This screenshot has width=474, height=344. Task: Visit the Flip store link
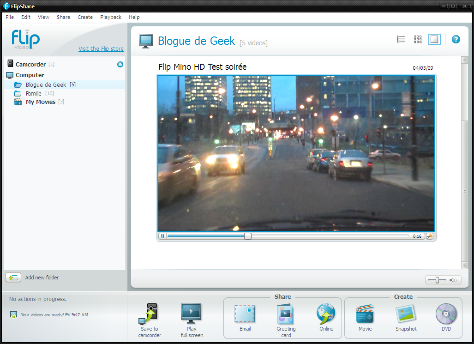(101, 49)
